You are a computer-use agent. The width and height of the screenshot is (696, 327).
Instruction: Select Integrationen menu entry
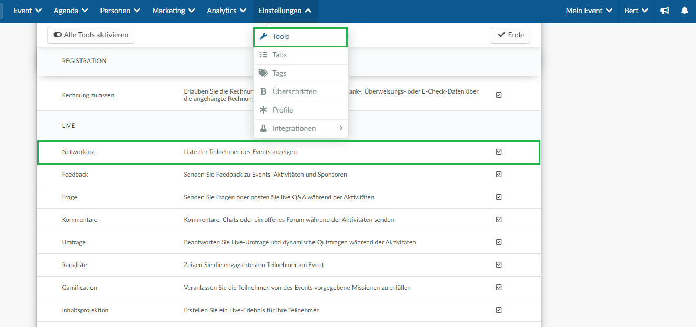(x=300, y=128)
